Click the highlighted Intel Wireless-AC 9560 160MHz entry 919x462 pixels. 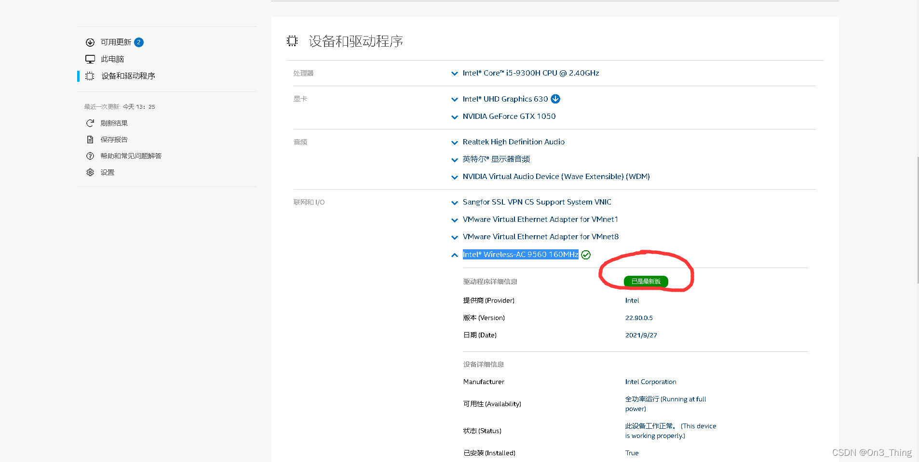[x=520, y=254]
